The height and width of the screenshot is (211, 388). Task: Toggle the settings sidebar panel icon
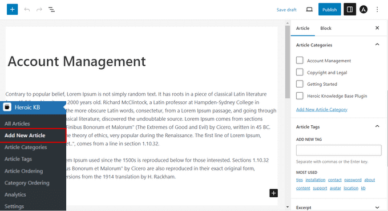pyautogui.click(x=350, y=9)
